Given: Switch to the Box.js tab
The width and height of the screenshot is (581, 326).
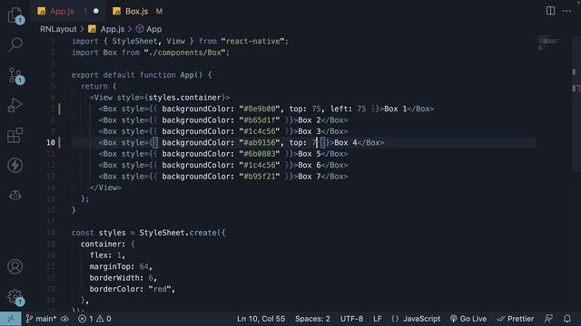Looking at the screenshot, I should (x=137, y=11).
